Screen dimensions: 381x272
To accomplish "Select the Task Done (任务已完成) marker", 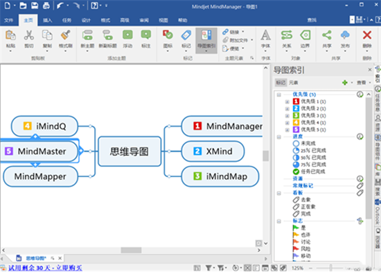I will 309,172.
